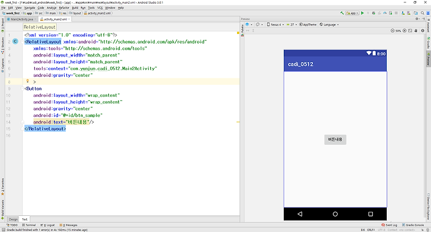Click the AppTheme theme selector

tap(308, 24)
